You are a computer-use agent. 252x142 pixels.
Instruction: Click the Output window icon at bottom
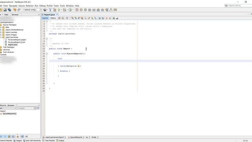click(57, 140)
